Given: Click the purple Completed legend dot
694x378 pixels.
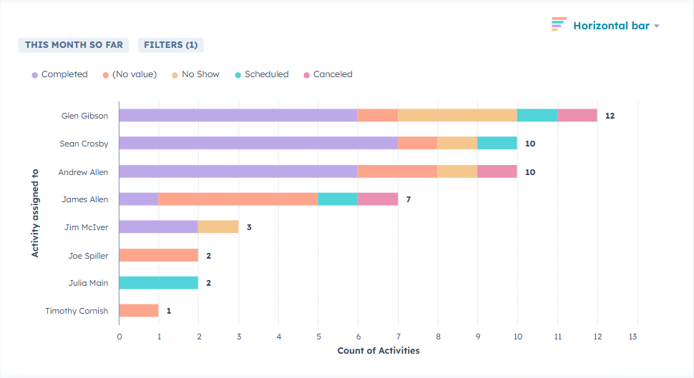Looking at the screenshot, I should tap(34, 75).
